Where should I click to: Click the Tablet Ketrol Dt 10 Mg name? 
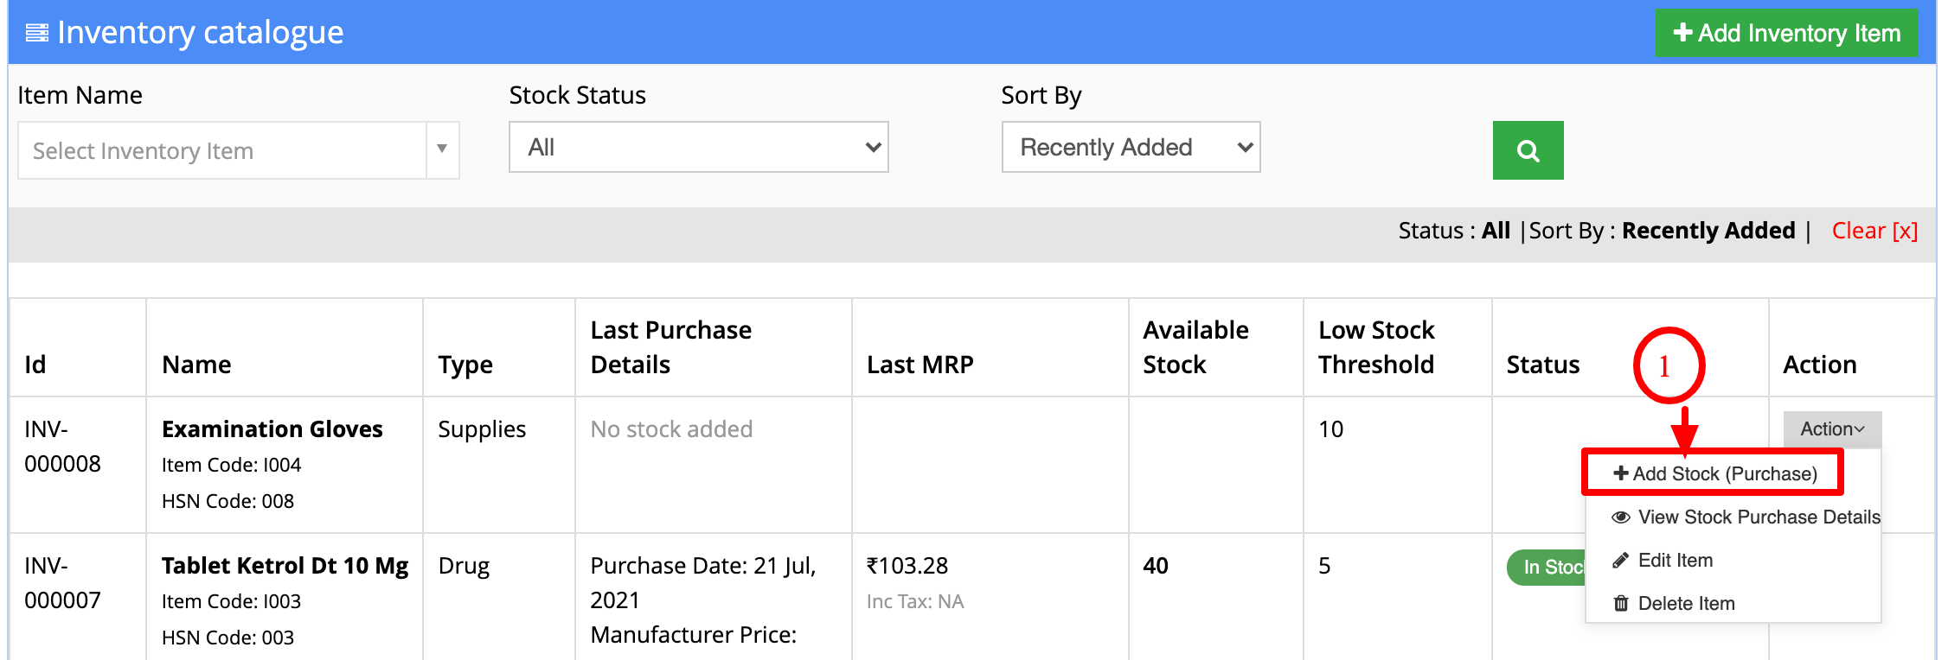[285, 566]
